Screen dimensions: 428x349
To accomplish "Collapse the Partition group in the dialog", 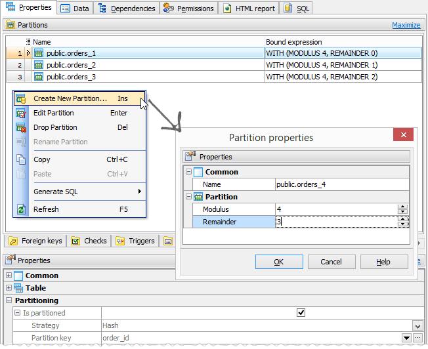I will [x=188, y=196].
